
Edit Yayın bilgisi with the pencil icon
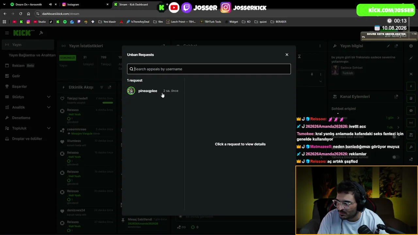(388, 46)
